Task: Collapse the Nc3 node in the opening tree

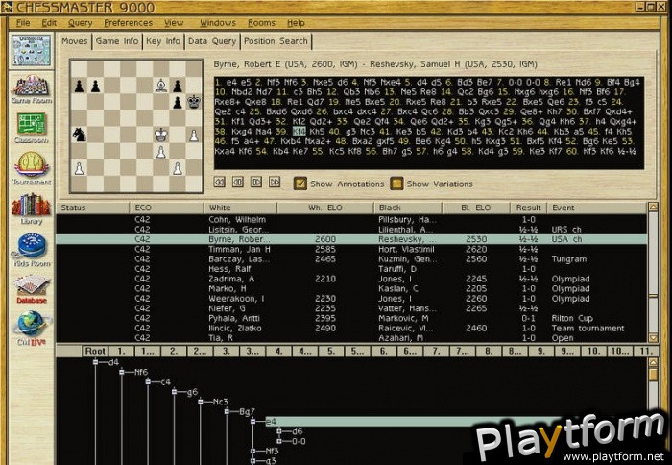Action: pyautogui.click(x=200, y=402)
